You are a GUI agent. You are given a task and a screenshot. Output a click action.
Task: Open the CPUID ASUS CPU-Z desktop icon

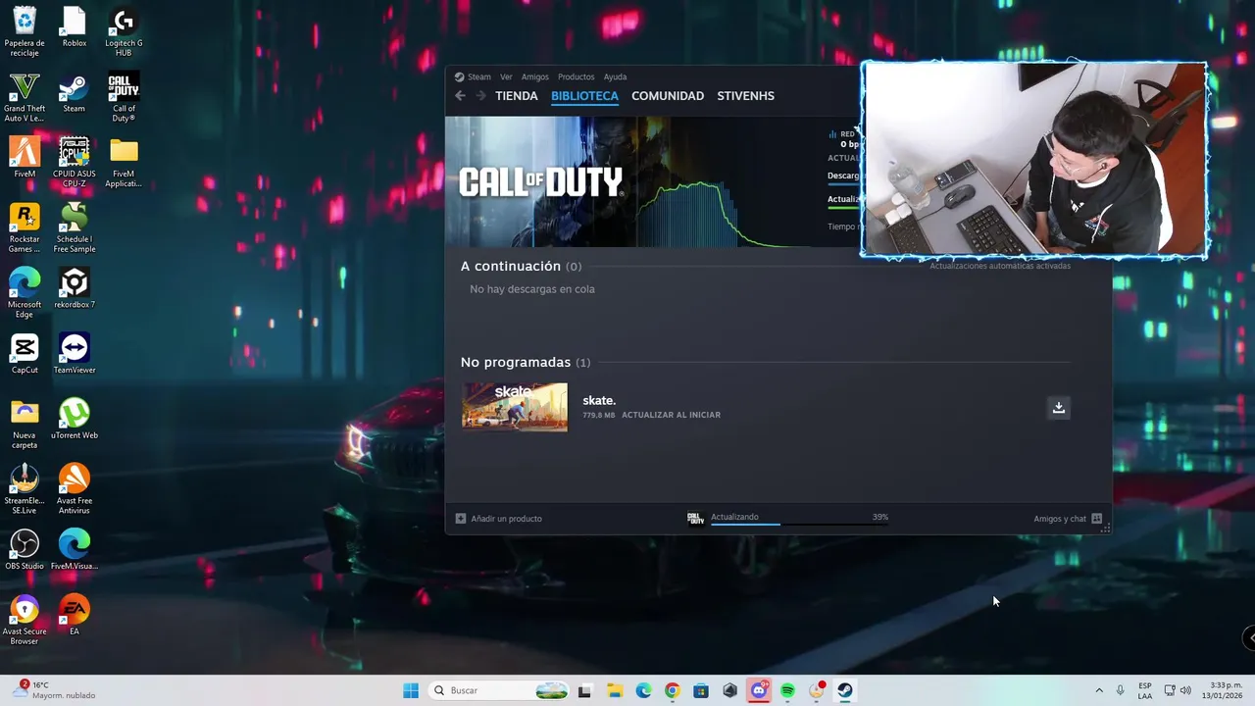point(74,162)
